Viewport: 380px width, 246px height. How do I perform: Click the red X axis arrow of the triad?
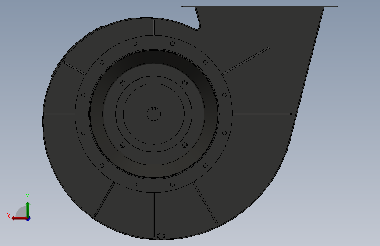click(x=19, y=218)
